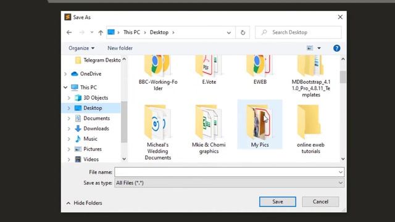395x222 pixels.
Task: Click the change view icon
Action: 310,48
